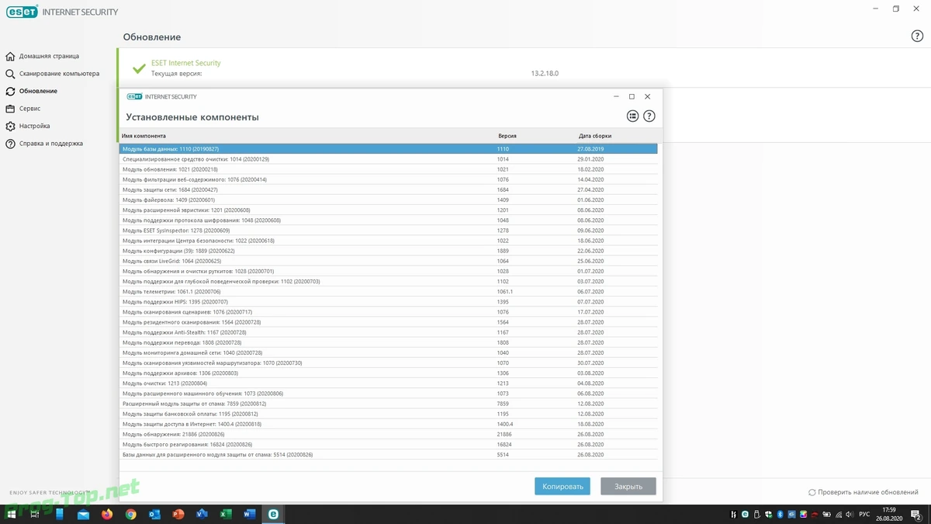The width and height of the screenshot is (931, 524).
Task: Click version cell 7859 for spam module
Action: 503,404
